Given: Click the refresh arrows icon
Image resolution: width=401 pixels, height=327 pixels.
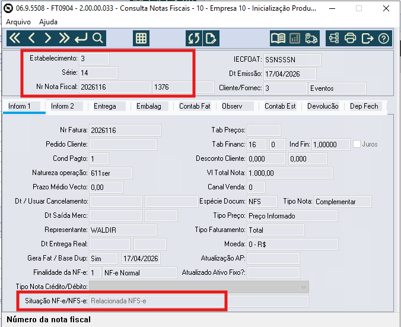Looking at the screenshot, I should (194, 39).
